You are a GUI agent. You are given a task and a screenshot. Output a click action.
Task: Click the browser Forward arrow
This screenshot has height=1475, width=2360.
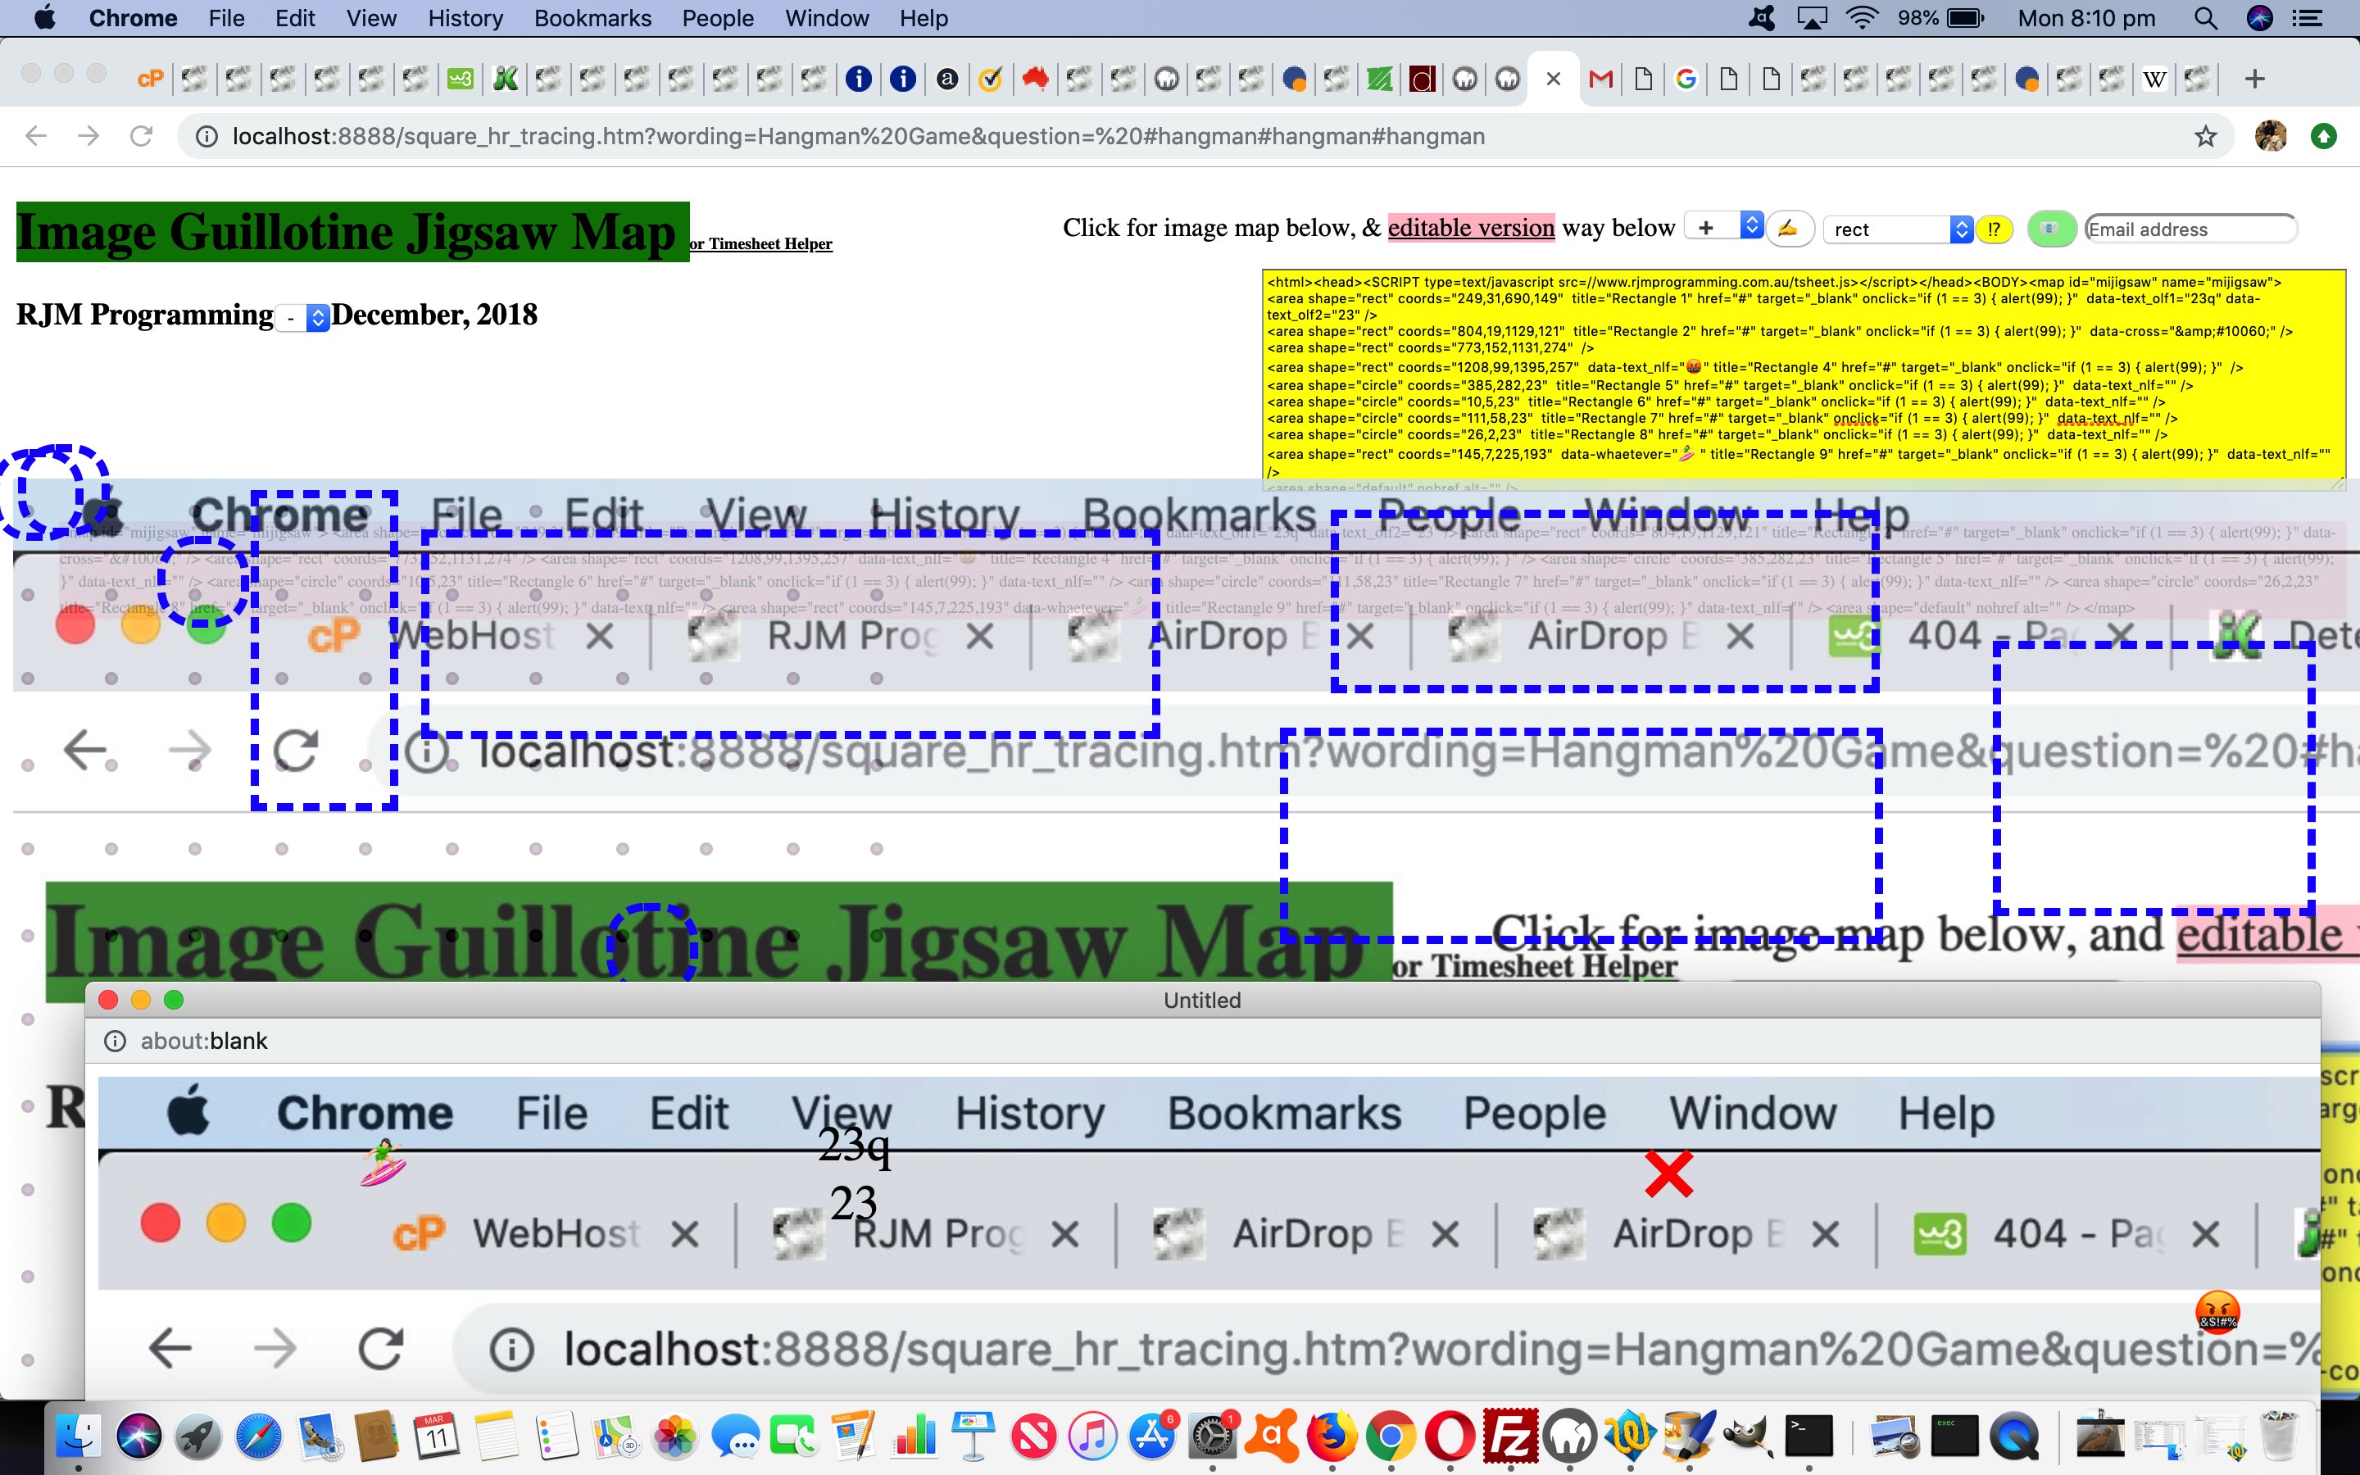88,135
